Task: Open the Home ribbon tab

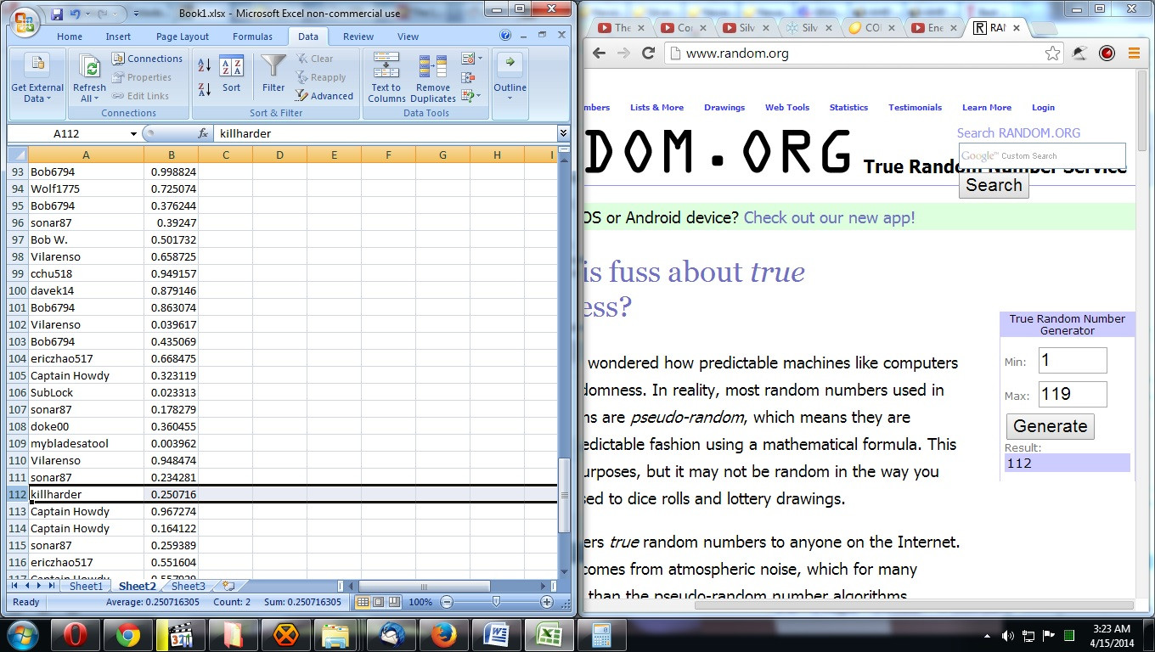Action: point(70,37)
